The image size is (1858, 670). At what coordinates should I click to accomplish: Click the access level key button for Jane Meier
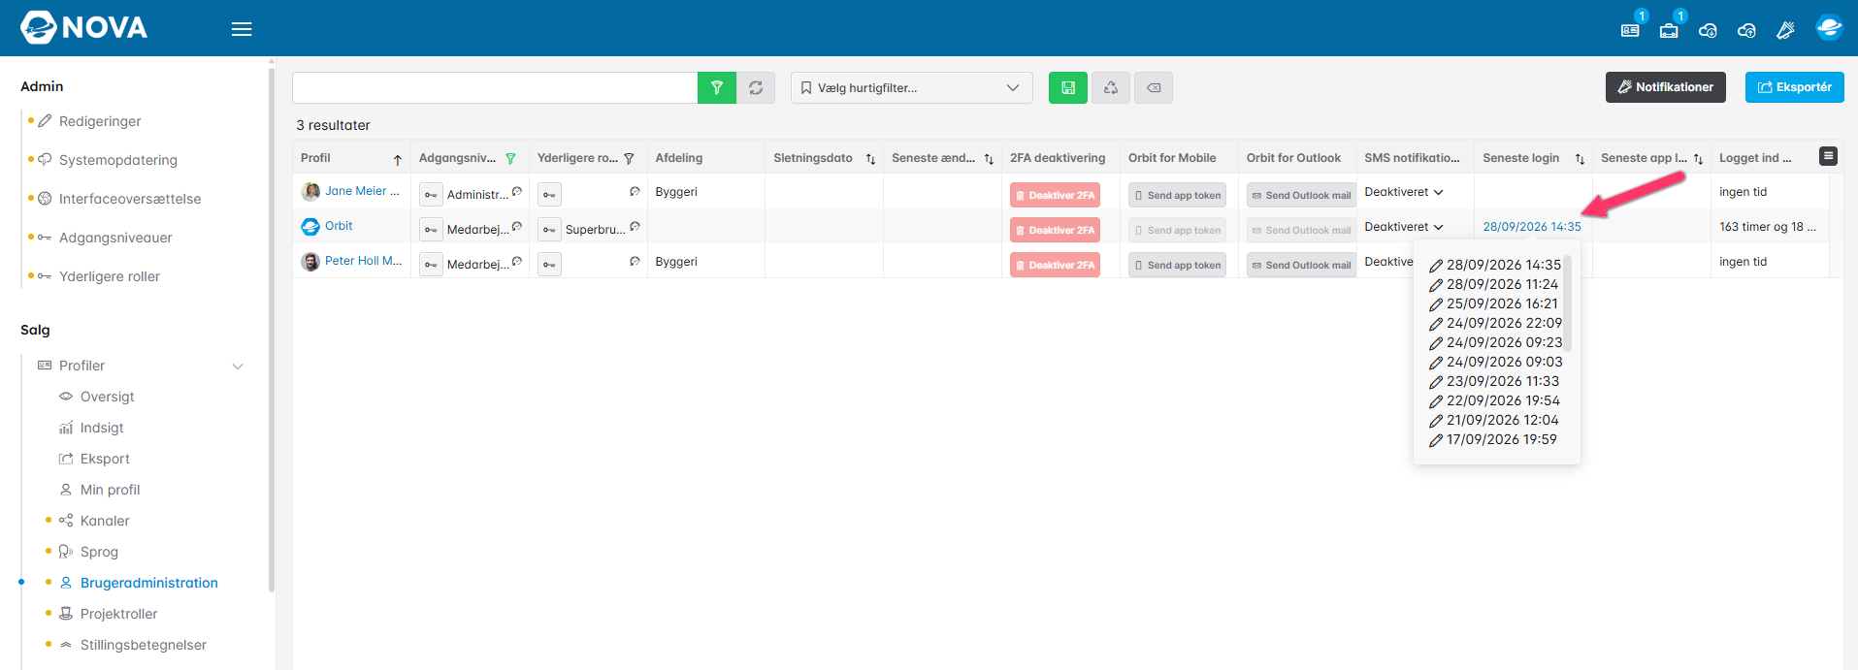click(x=431, y=194)
